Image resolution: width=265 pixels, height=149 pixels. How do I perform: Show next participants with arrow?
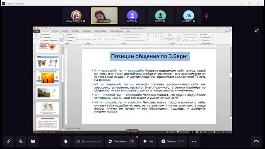pyautogui.click(x=207, y=16)
